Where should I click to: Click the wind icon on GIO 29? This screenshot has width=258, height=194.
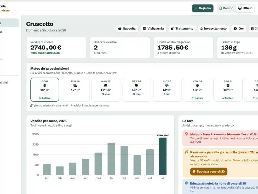(x=167, y=85)
